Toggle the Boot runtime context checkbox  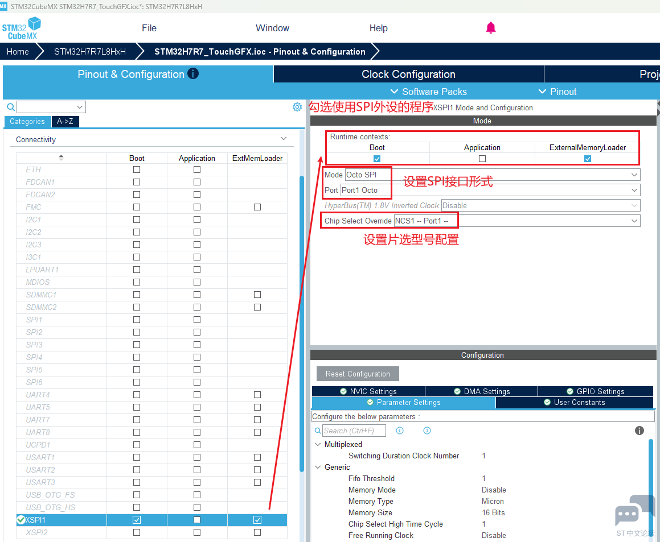coord(377,159)
